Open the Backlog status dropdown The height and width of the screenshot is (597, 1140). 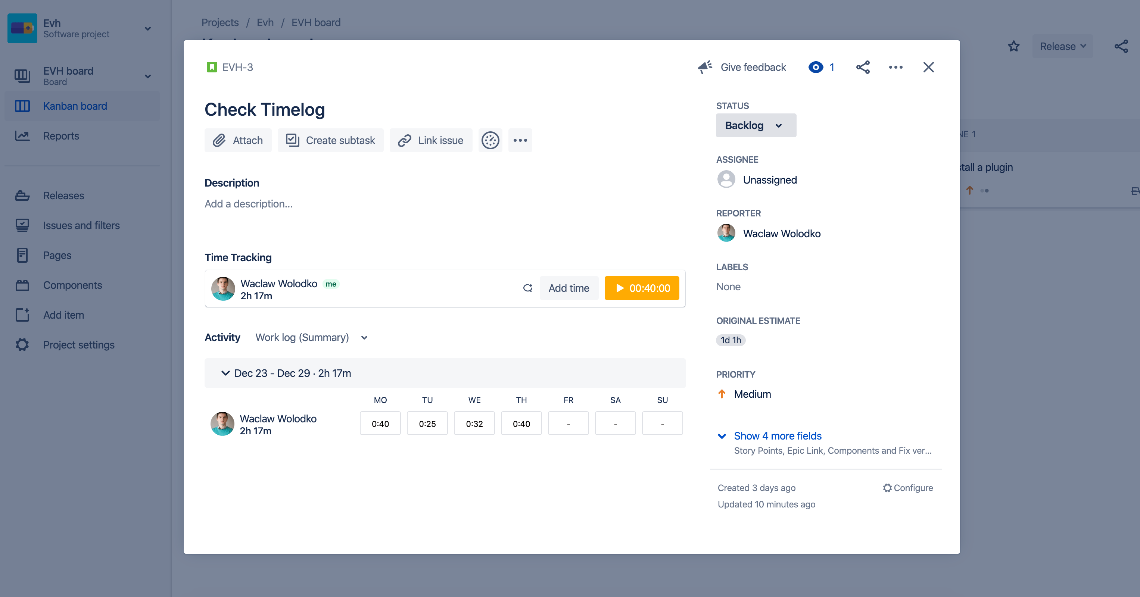pos(756,126)
